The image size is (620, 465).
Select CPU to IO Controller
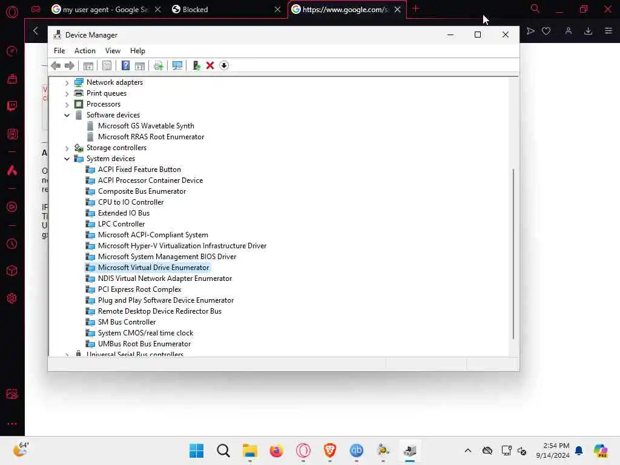point(131,202)
